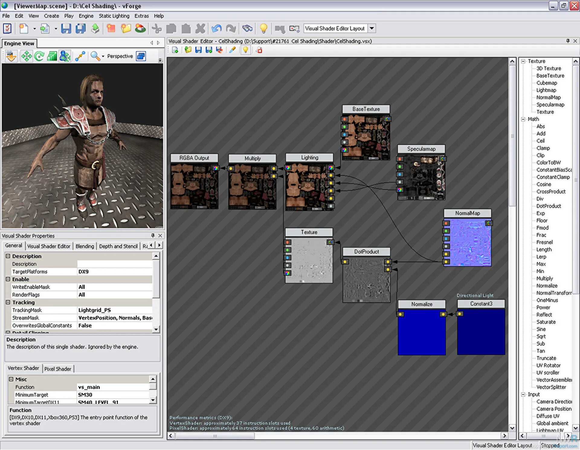The image size is (580, 450).
Task: Collapse the Tracking property group
Action: tap(8, 302)
